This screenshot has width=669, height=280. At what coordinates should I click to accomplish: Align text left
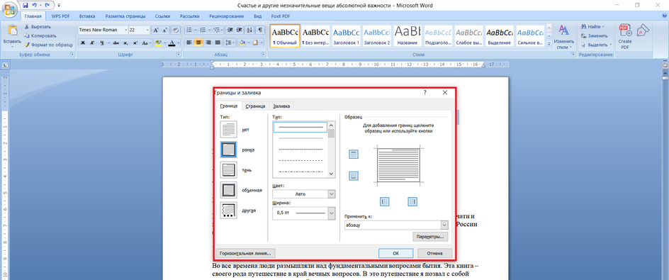[x=189, y=43]
